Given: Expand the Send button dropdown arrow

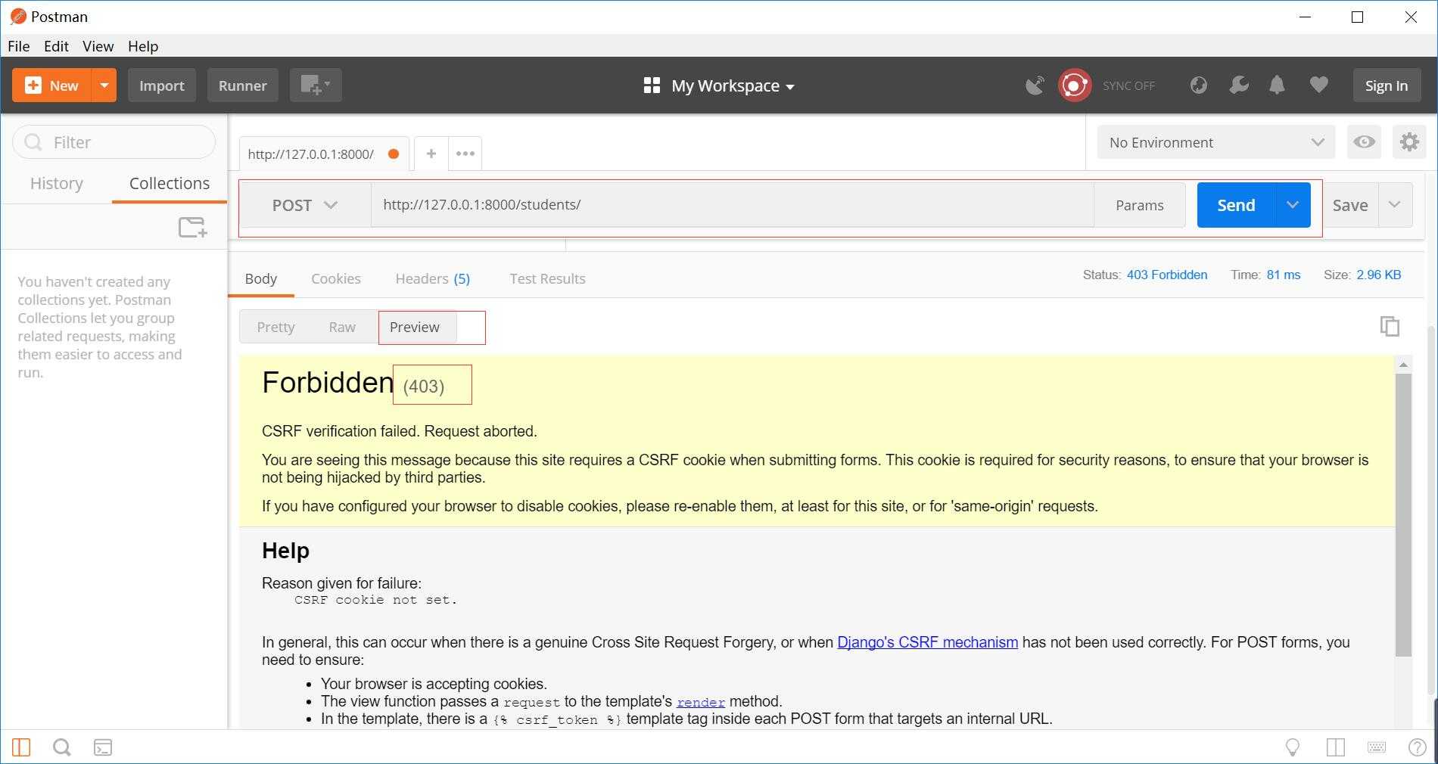Looking at the screenshot, I should point(1293,205).
